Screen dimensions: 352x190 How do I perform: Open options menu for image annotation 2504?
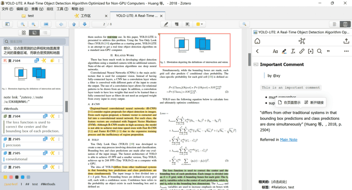59,61
